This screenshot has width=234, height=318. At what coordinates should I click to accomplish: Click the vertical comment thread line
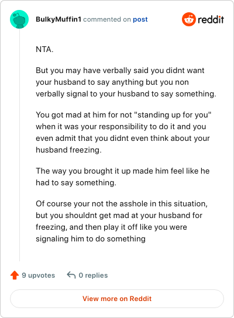click(19, 145)
